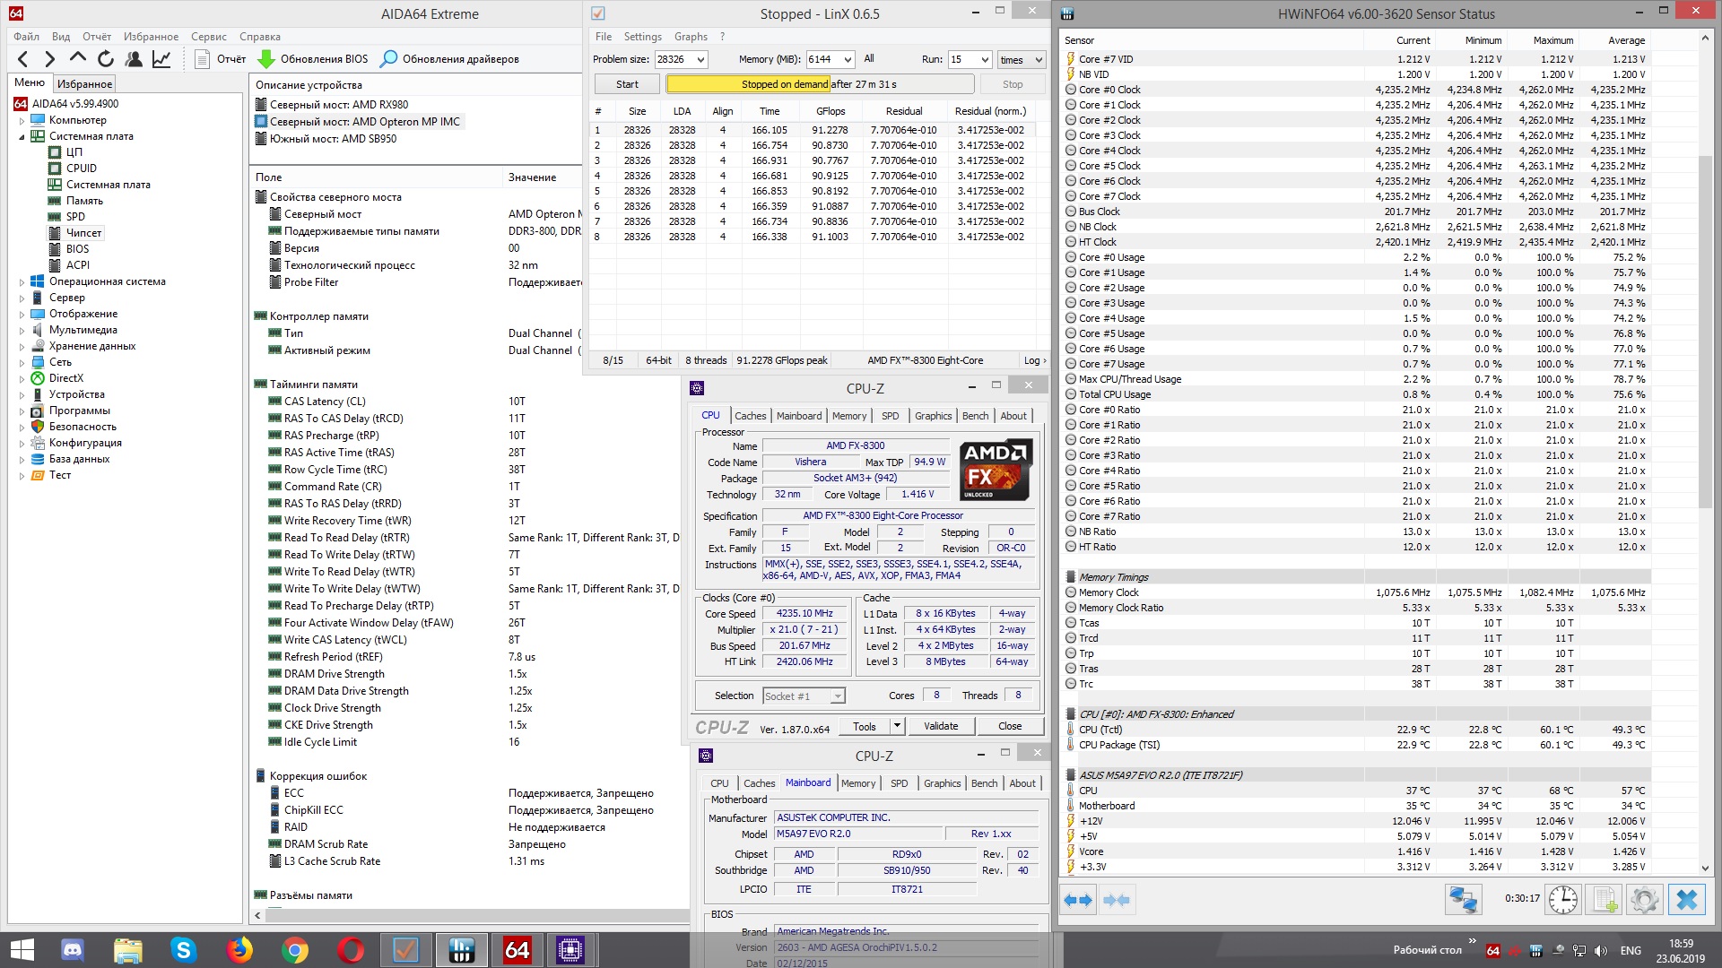Click the HWiNFO clock reset icon
The width and height of the screenshot is (1722, 968).
coord(1562,899)
